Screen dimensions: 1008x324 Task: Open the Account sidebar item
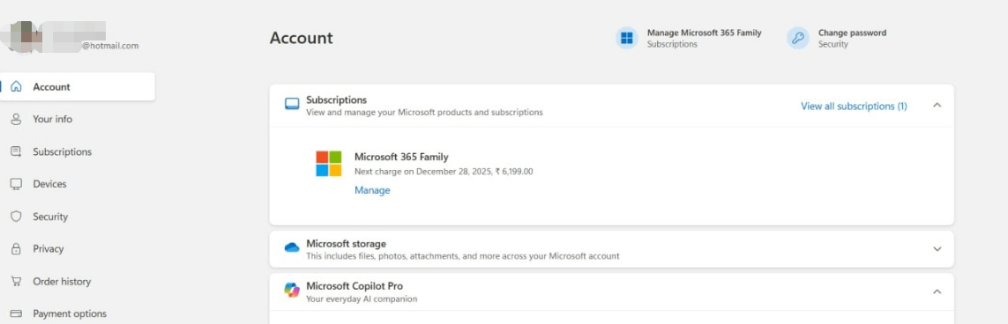click(x=78, y=86)
